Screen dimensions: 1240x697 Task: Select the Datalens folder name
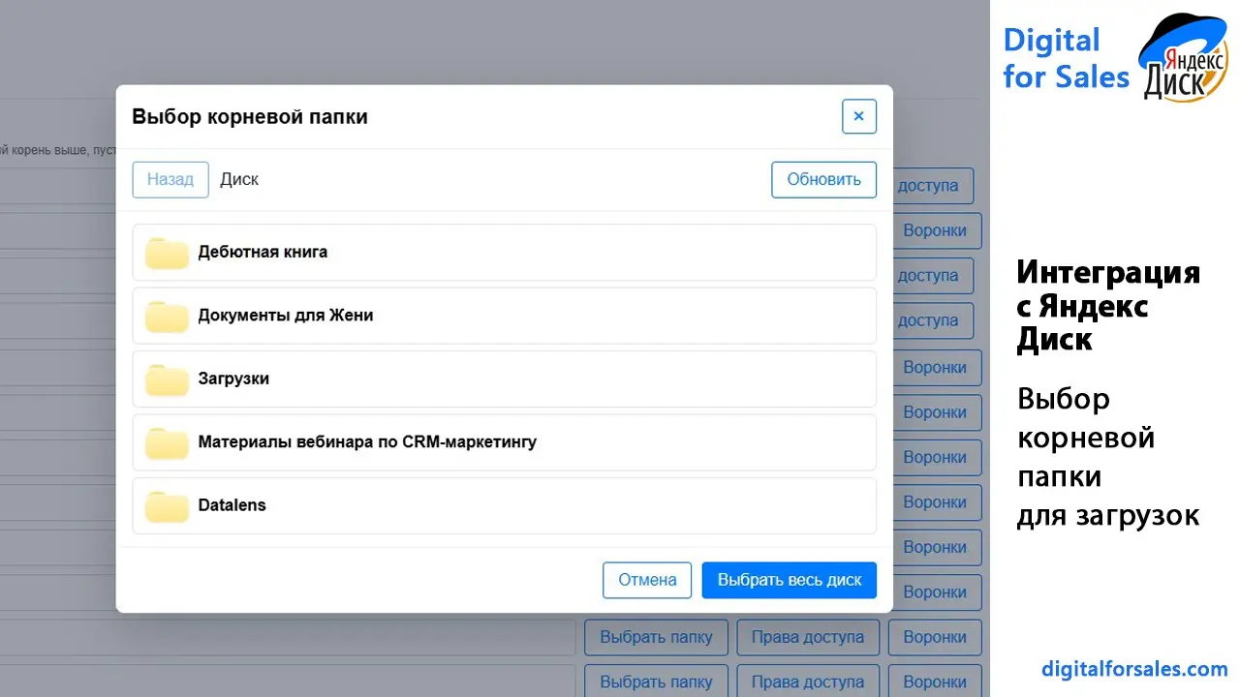pyautogui.click(x=232, y=504)
